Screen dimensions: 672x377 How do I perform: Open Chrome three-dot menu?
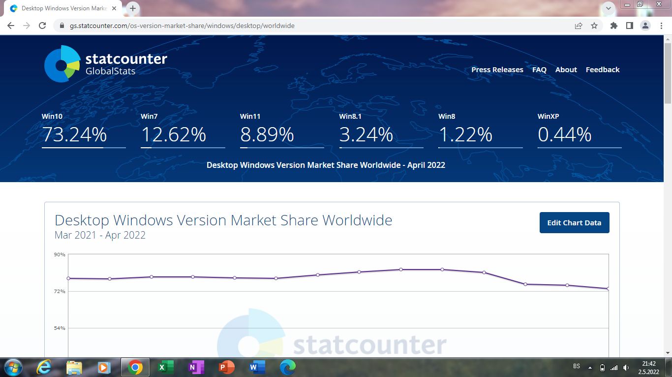click(661, 26)
